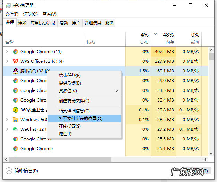The height and width of the screenshot is (182, 217).
Task: Click the Google Chrome (11) group icon
Action: click(x=16, y=52)
